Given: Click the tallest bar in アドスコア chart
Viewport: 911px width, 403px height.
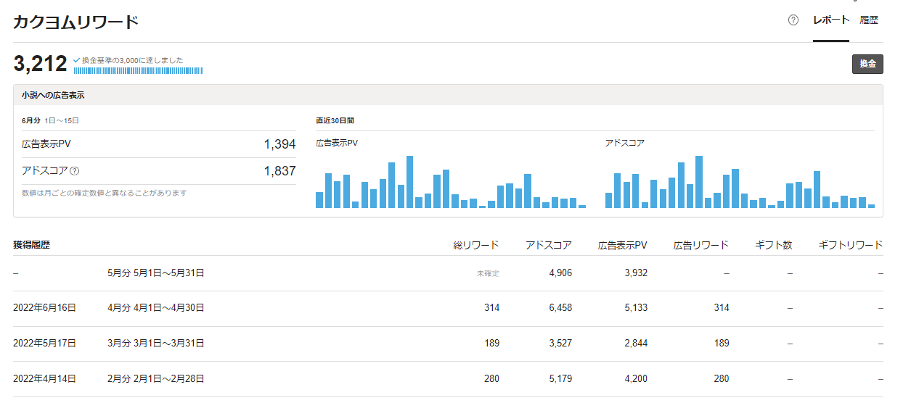Looking at the screenshot, I should click(699, 182).
